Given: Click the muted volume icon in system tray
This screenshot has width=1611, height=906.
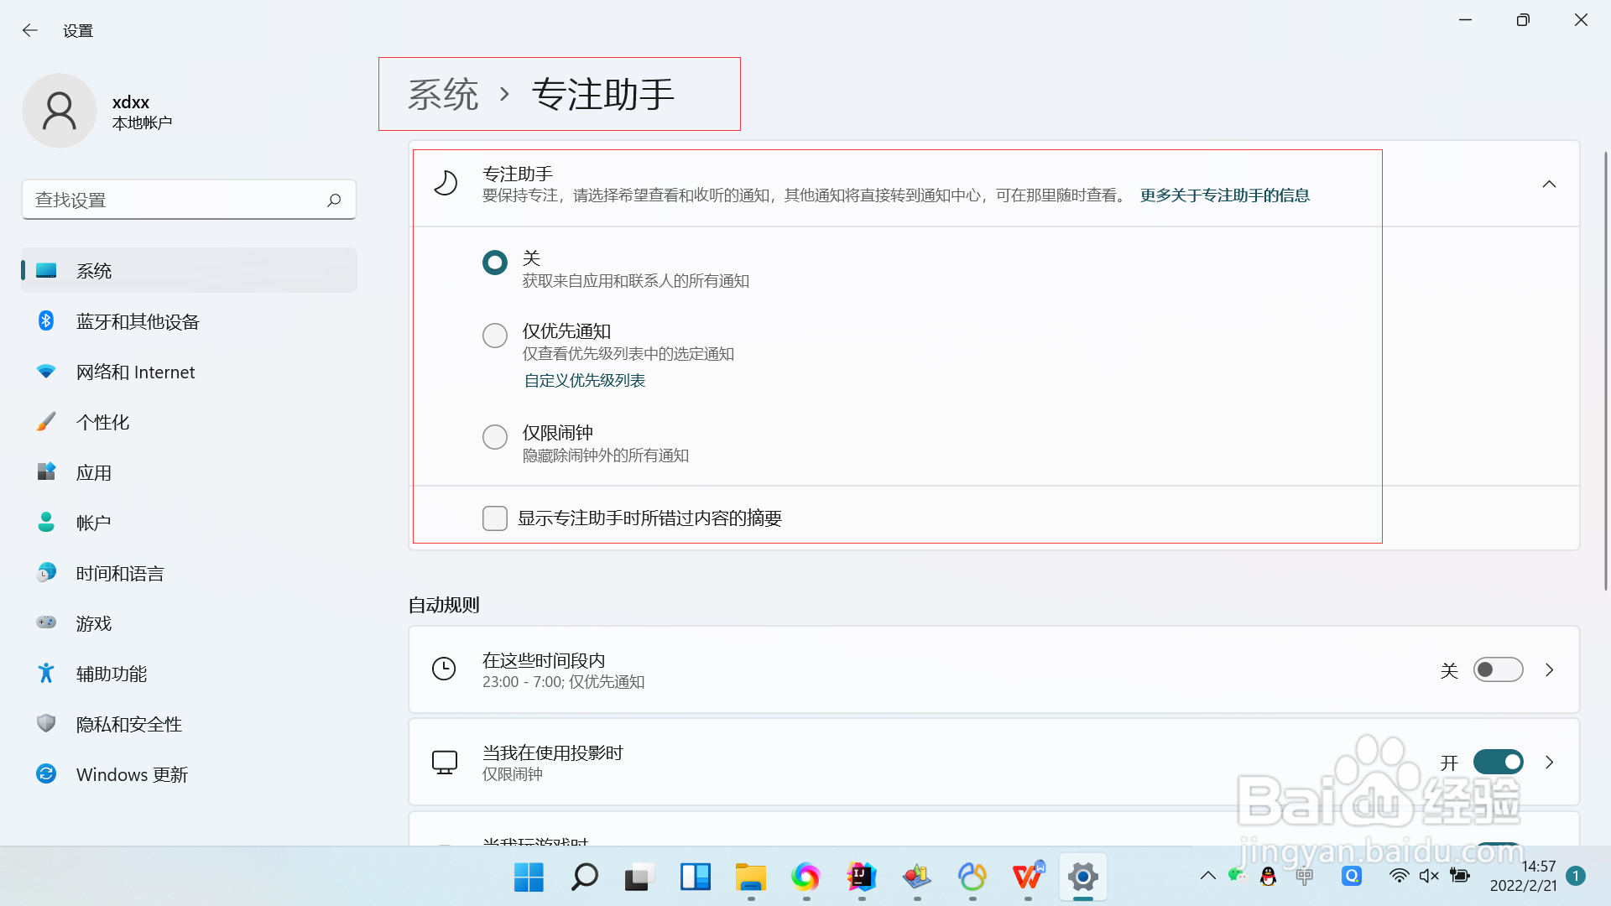Looking at the screenshot, I should click(x=1429, y=875).
